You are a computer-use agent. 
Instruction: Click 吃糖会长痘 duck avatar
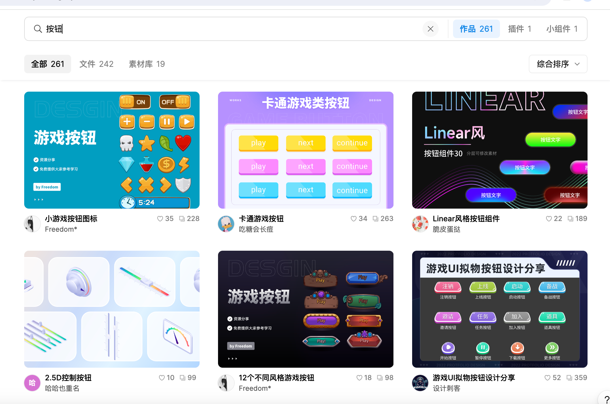coord(226,224)
